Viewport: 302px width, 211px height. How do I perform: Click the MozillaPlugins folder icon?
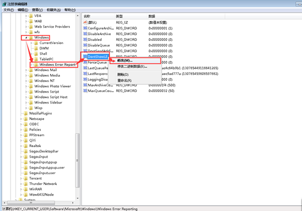coord(25,113)
